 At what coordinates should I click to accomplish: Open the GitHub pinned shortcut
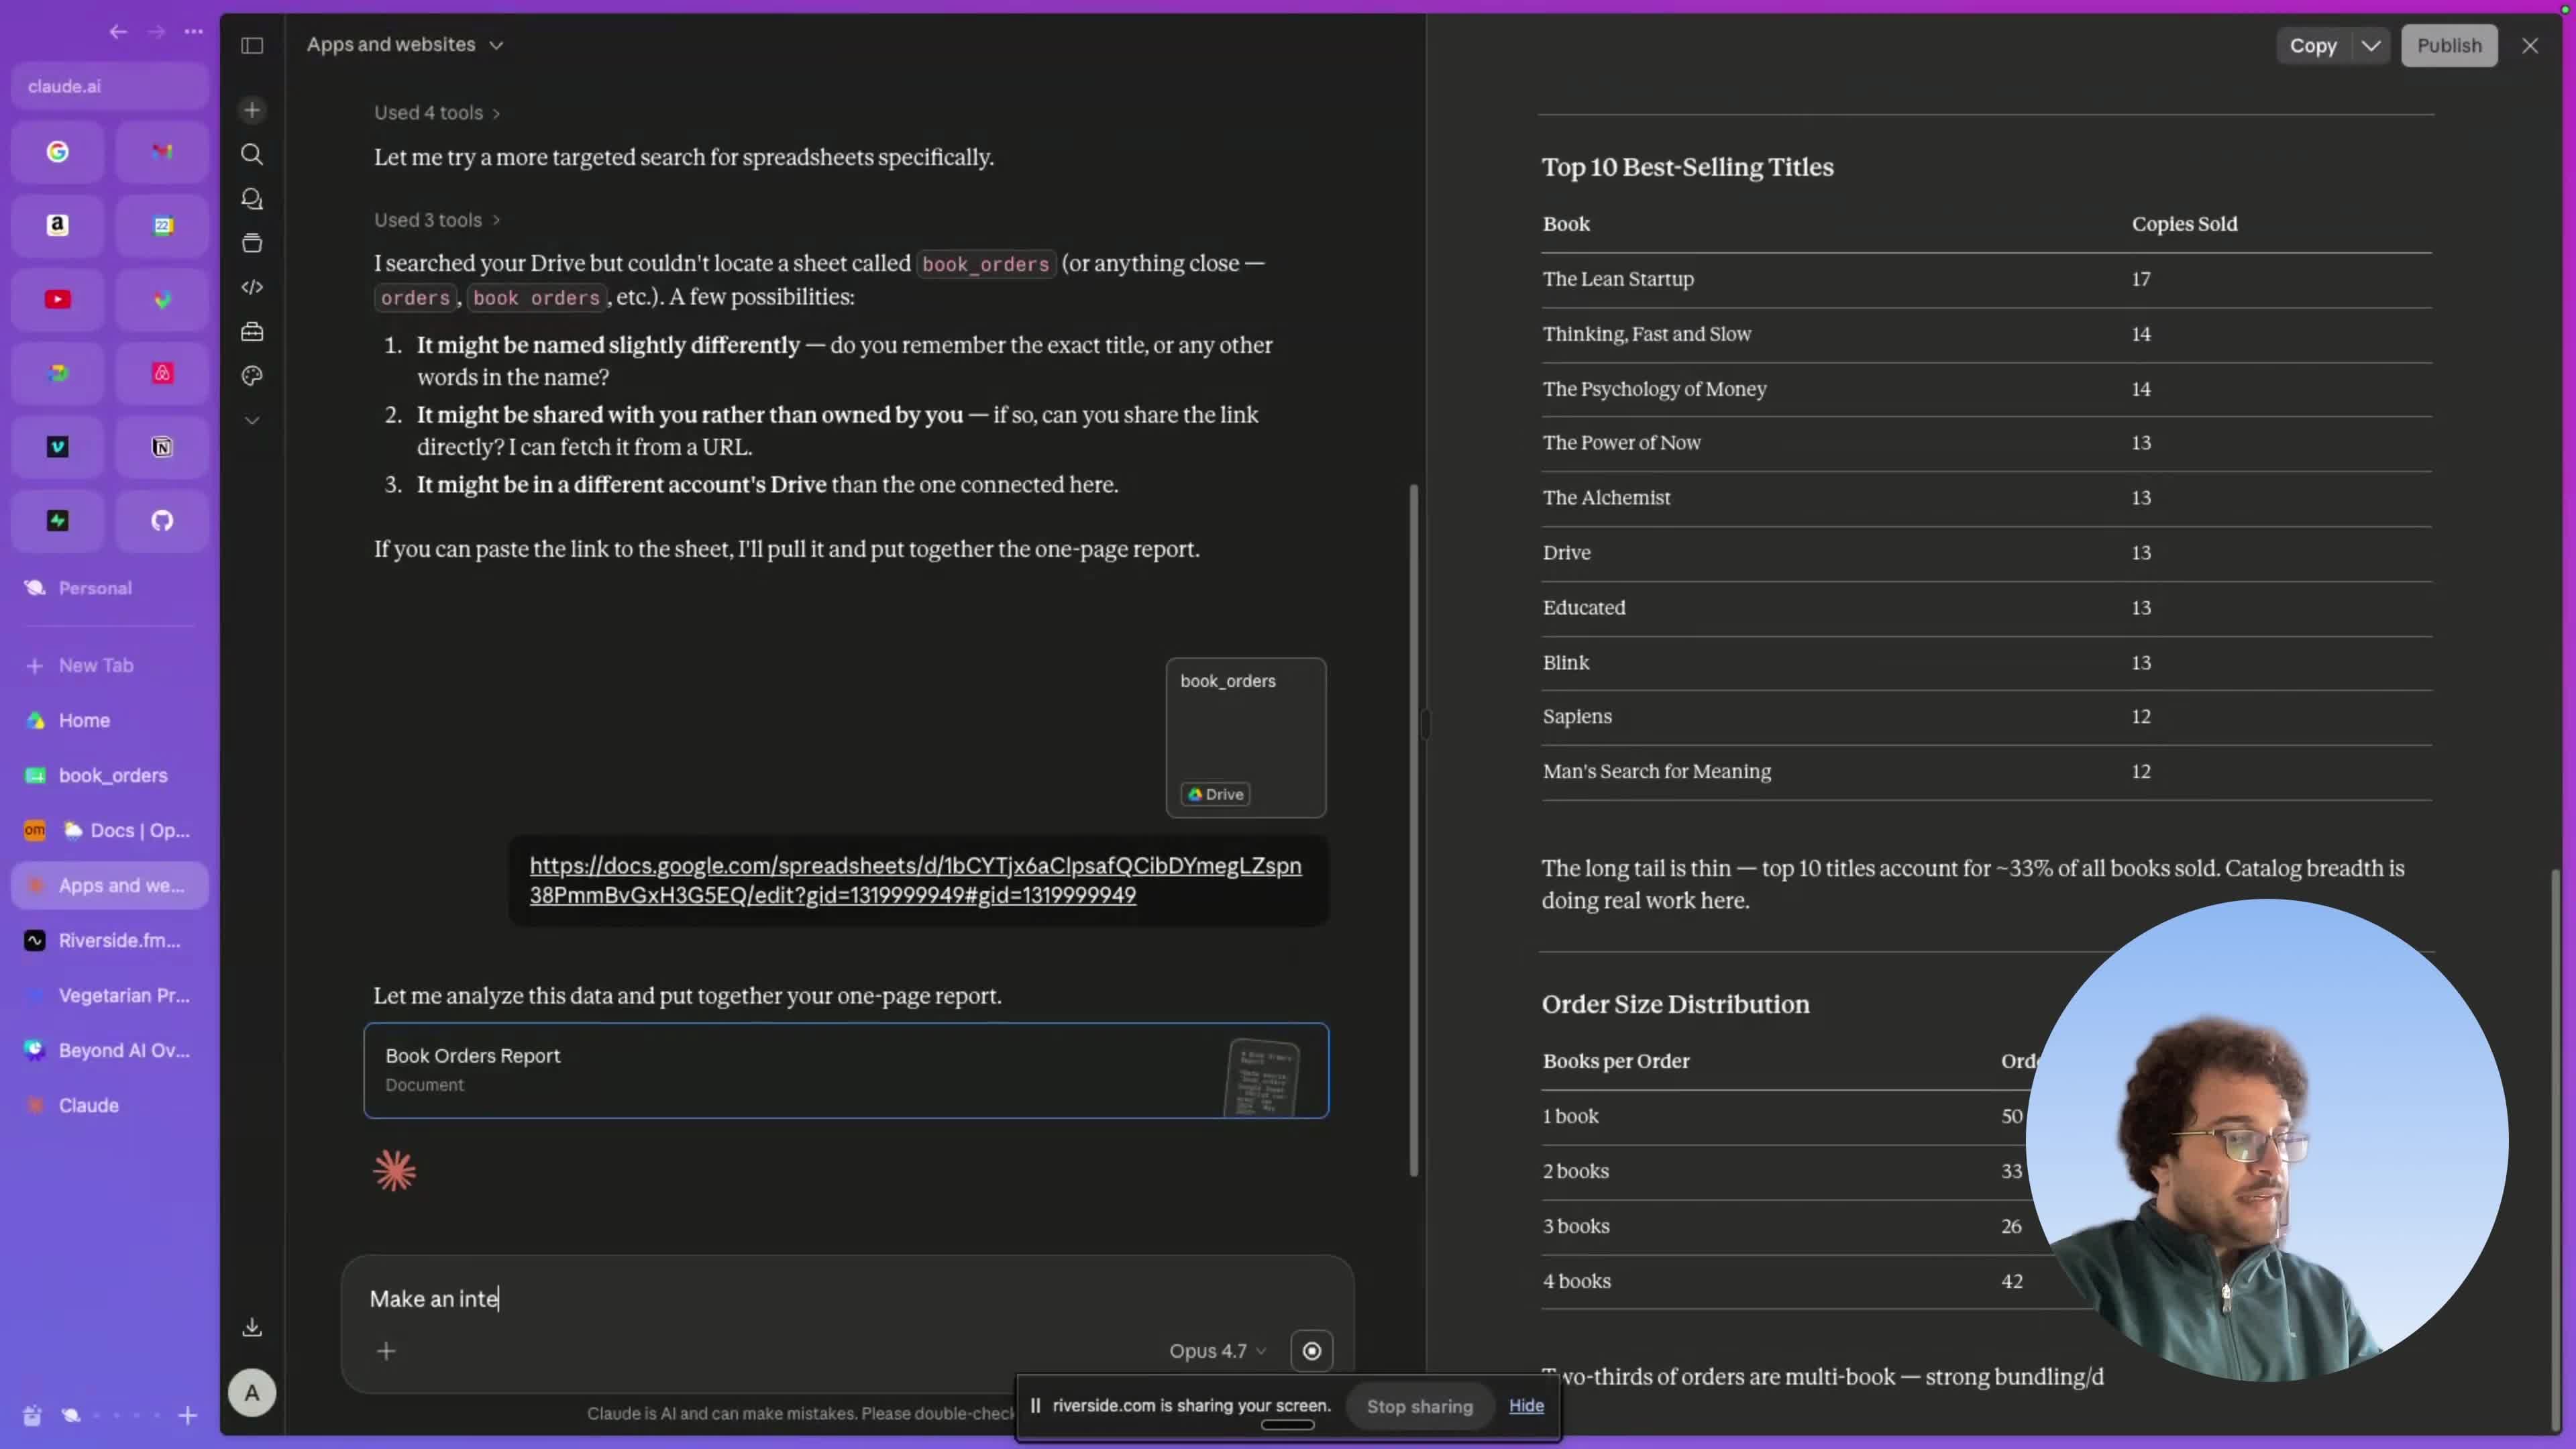click(x=162, y=520)
